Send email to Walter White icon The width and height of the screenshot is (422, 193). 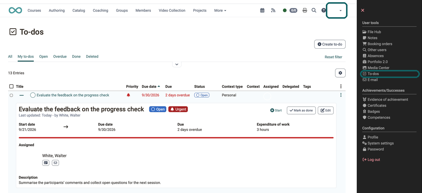click(x=55, y=163)
